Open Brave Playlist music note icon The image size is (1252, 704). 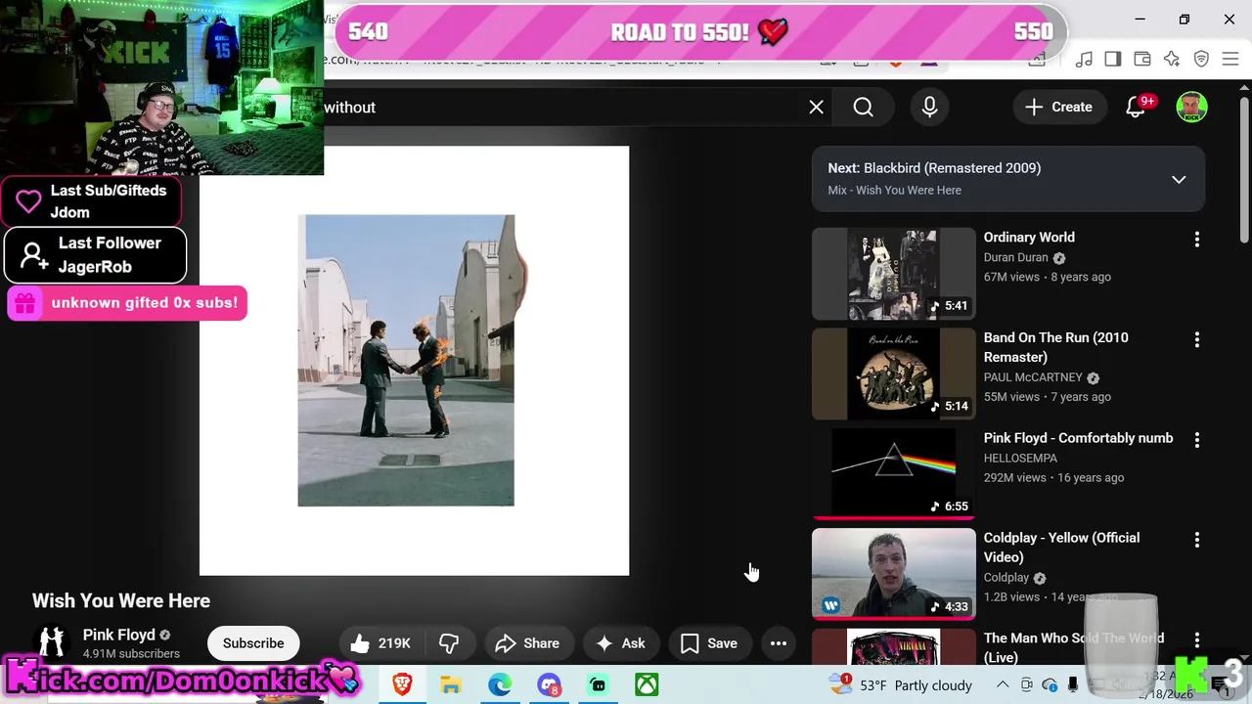(1084, 60)
